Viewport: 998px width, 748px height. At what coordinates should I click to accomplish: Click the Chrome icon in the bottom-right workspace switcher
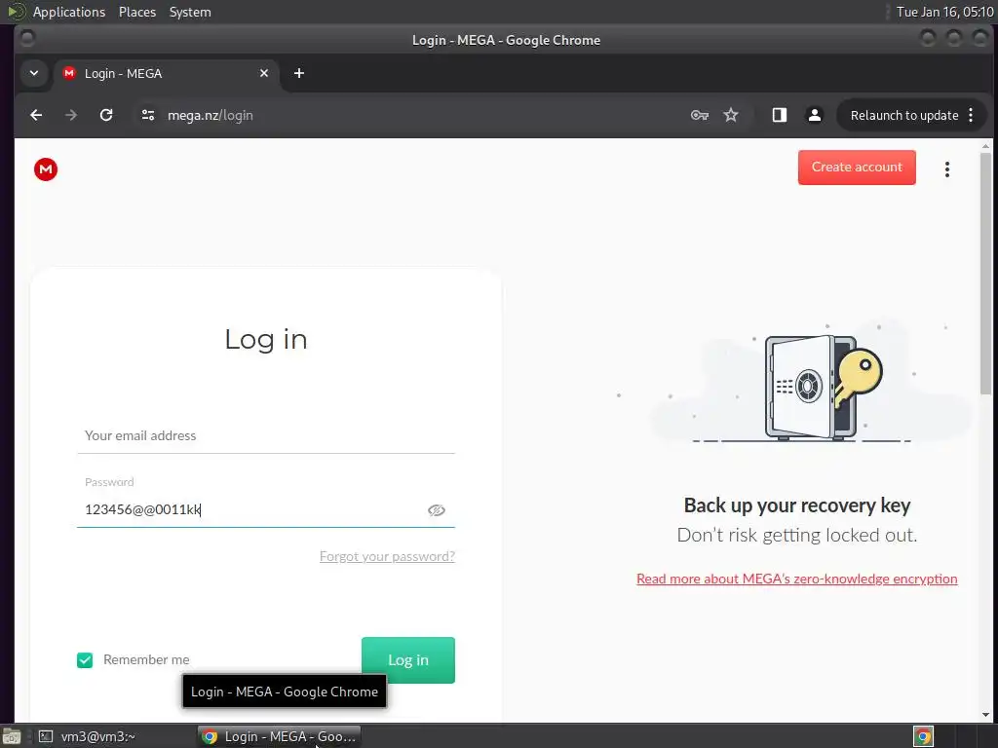click(x=923, y=736)
